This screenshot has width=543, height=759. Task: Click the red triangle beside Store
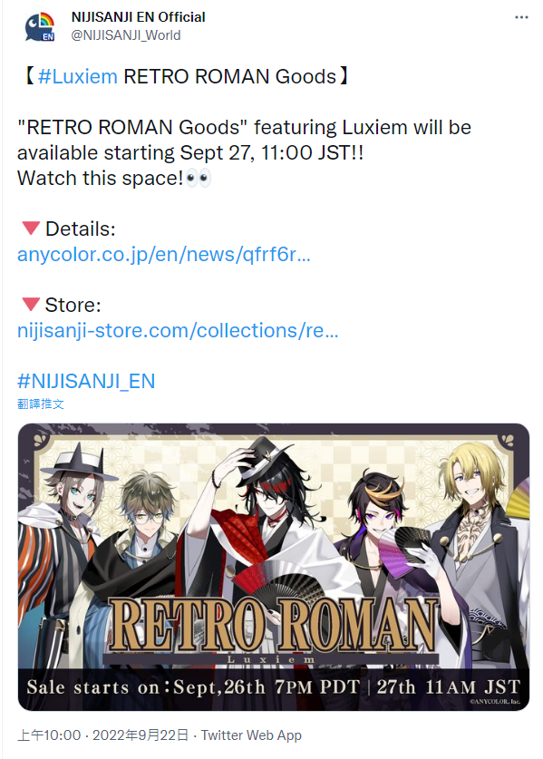(x=31, y=305)
